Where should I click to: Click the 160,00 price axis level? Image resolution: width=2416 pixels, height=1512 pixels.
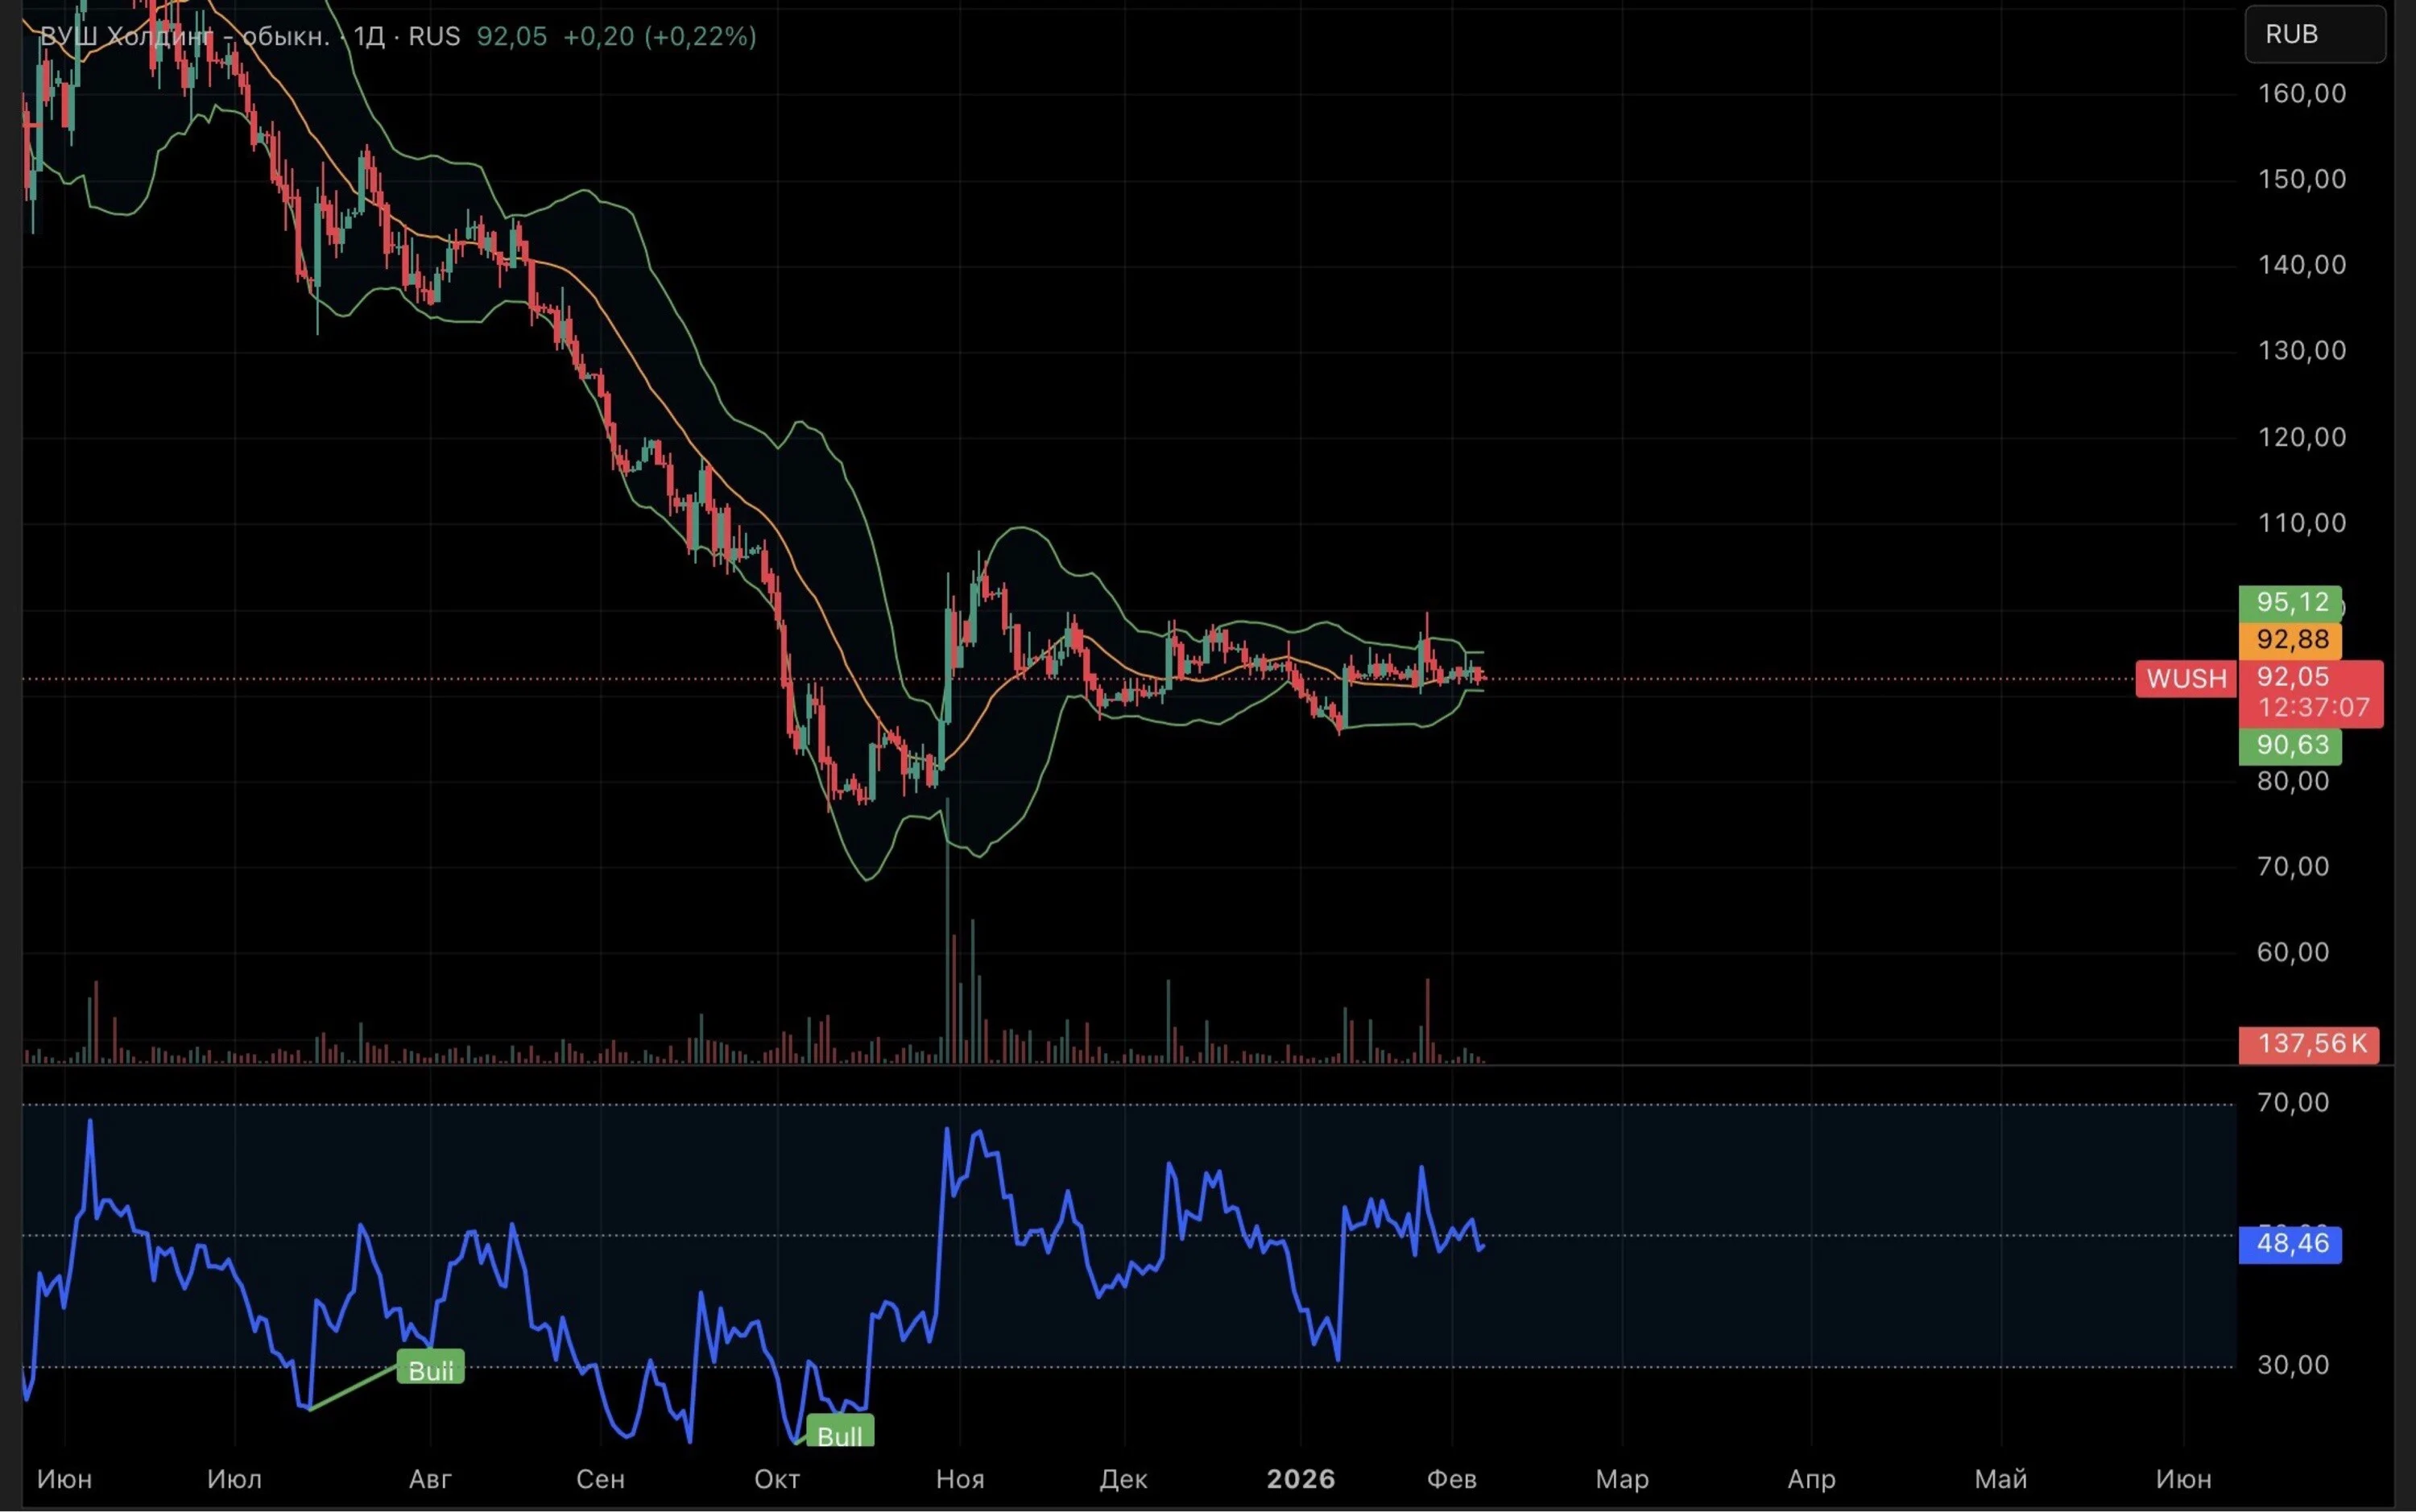click(x=2302, y=94)
